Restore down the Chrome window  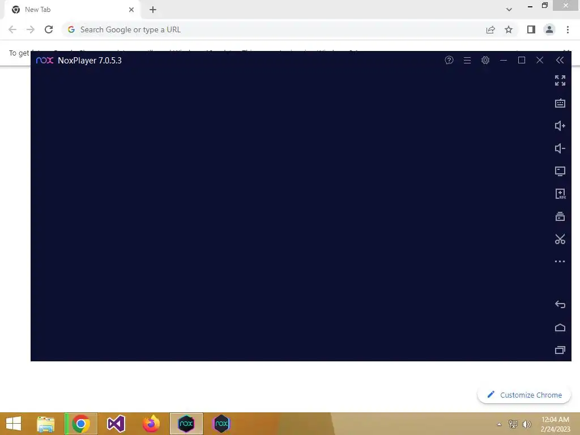tap(544, 5)
